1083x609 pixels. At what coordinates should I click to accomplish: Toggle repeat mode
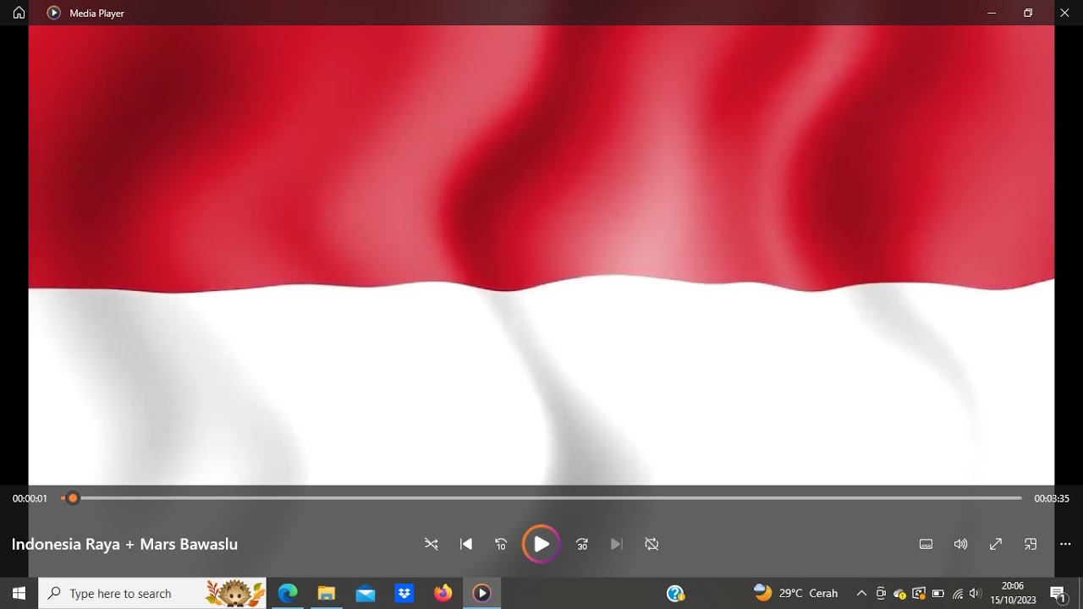coord(651,544)
